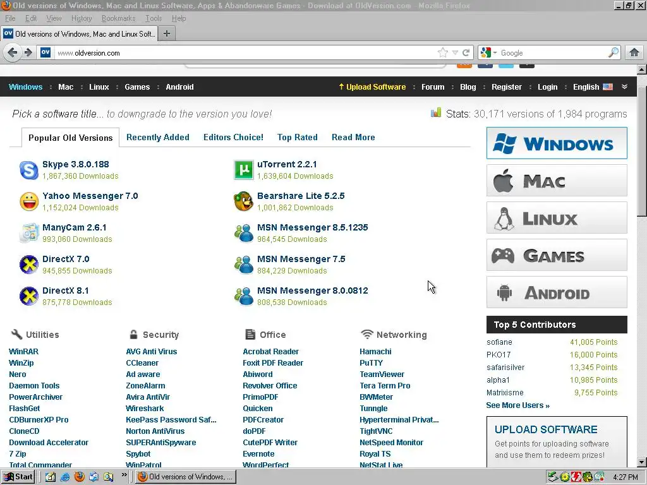Screen dimensions: 647x485
Task: Click the Login link
Action: click(x=547, y=87)
